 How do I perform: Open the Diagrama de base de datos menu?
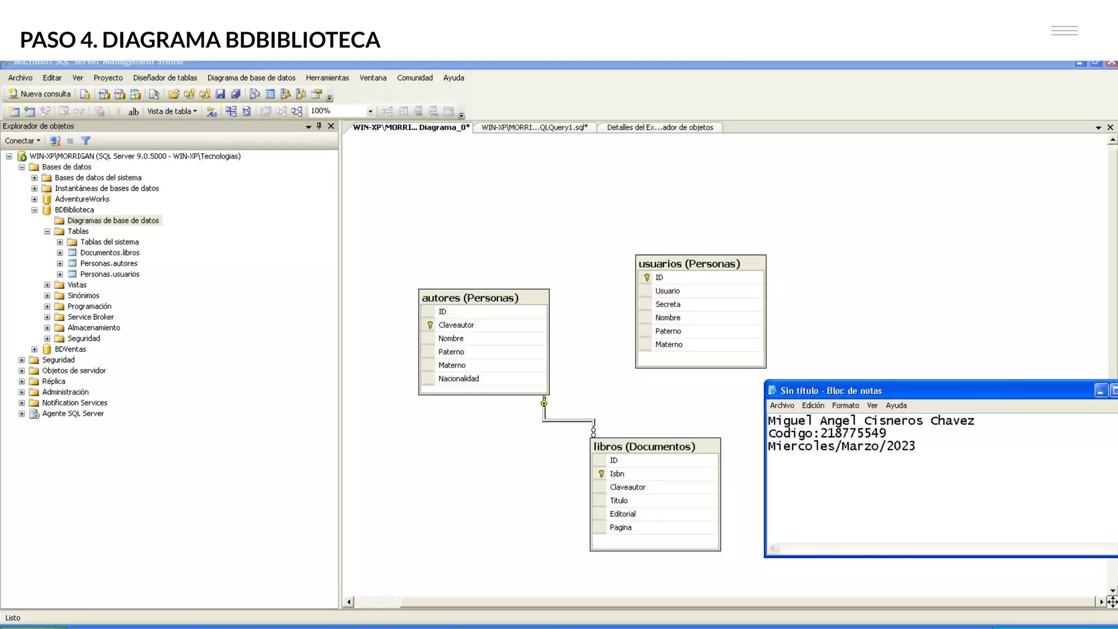(251, 78)
